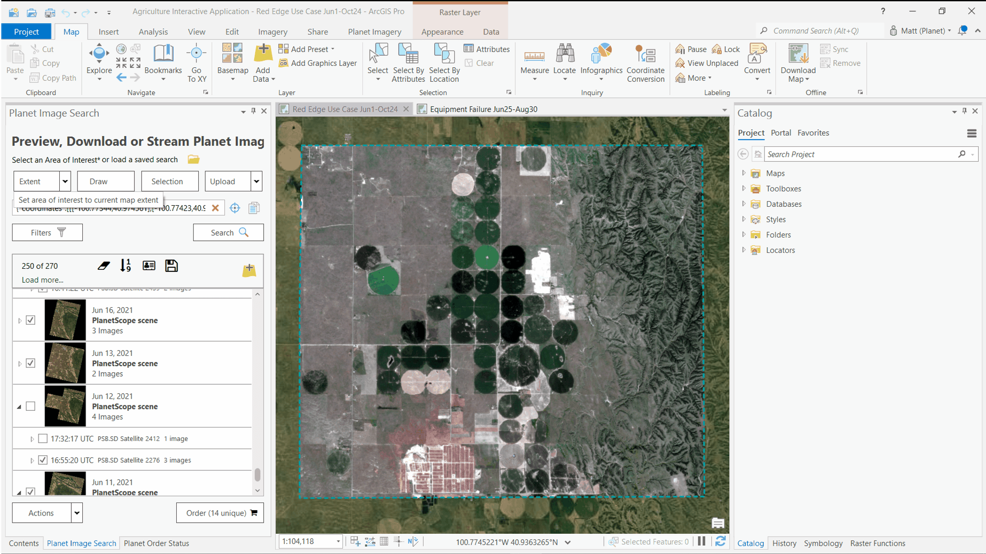Screen dimensions: 986x554
Task: Check the 17:32:17 UTC Satellite 2412 checkbox
Action: pyautogui.click(x=43, y=439)
